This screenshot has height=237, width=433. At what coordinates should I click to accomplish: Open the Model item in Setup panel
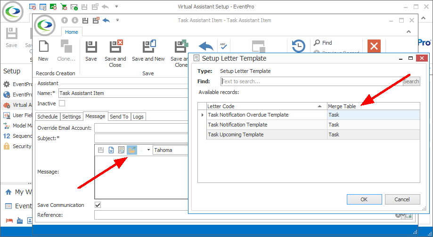pos(17,126)
